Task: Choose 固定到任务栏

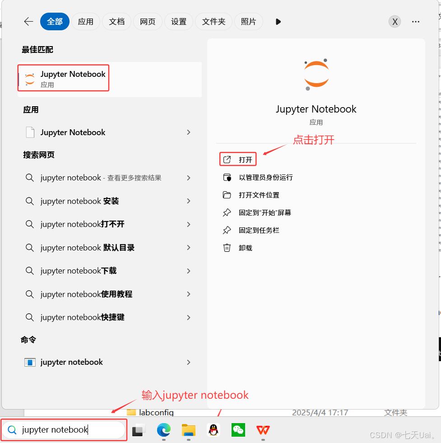Action: pos(251,230)
